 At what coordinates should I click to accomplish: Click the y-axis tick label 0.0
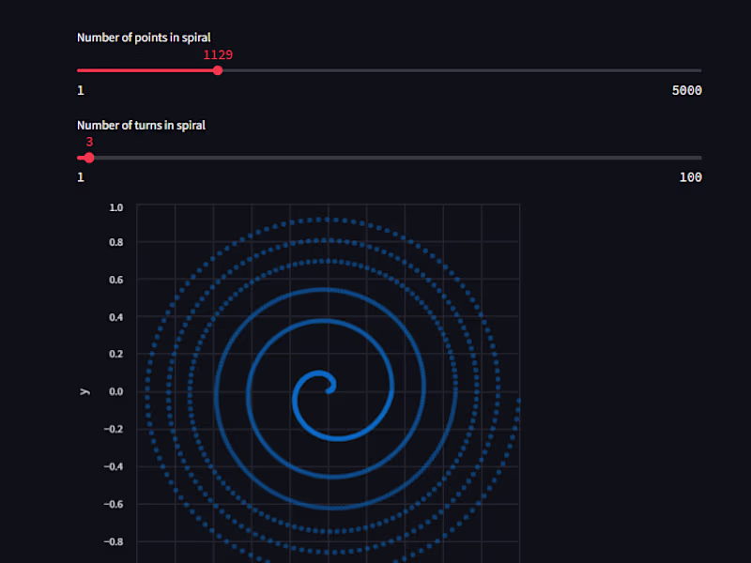pyautogui.click(x=115, y=391)
